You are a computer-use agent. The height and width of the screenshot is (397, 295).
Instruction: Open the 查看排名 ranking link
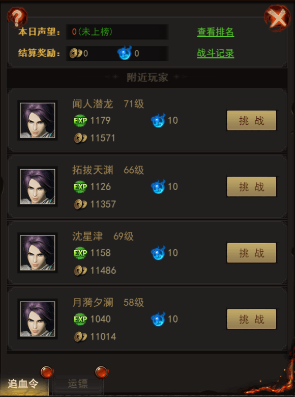pyautogui.click(x=215, y=32)
